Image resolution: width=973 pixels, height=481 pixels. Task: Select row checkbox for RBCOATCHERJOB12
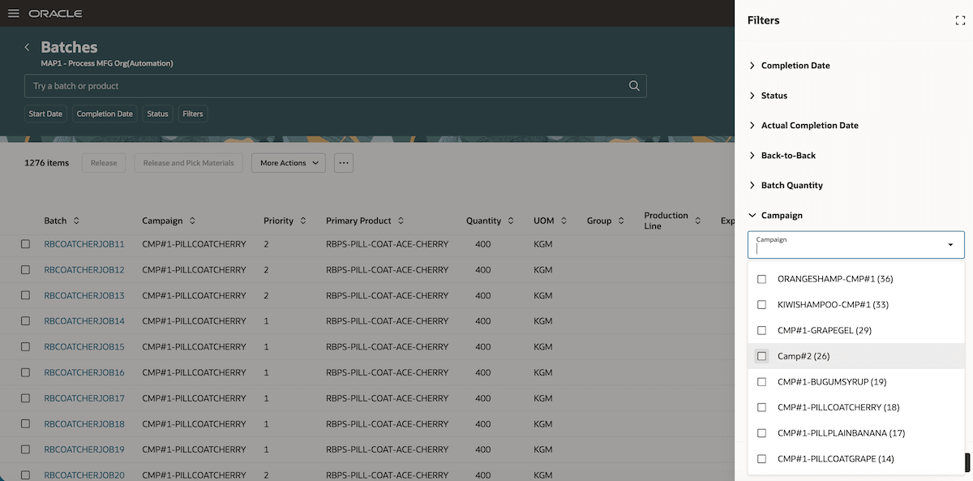pyautogui.click(x=25, y=269)
